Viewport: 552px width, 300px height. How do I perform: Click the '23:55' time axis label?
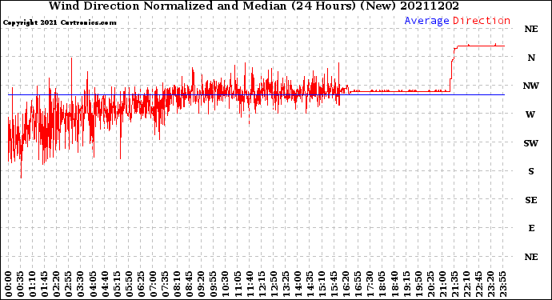click(x=502, y=284)
